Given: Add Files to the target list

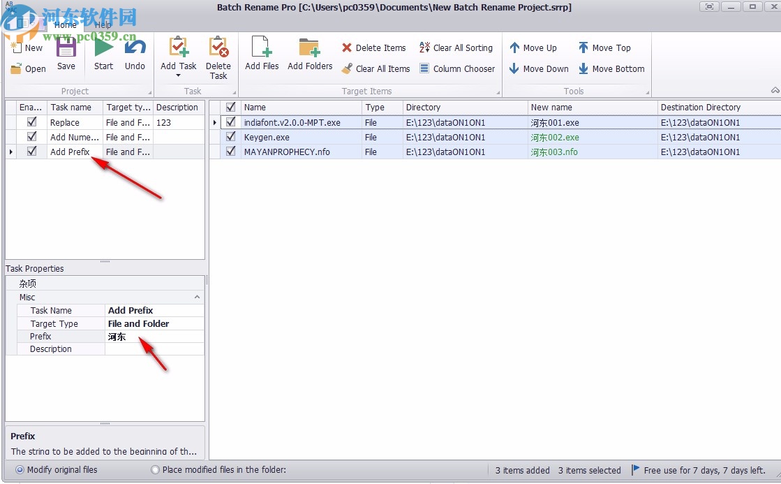Looking at the screenshot, I should (x=262, y=53).
